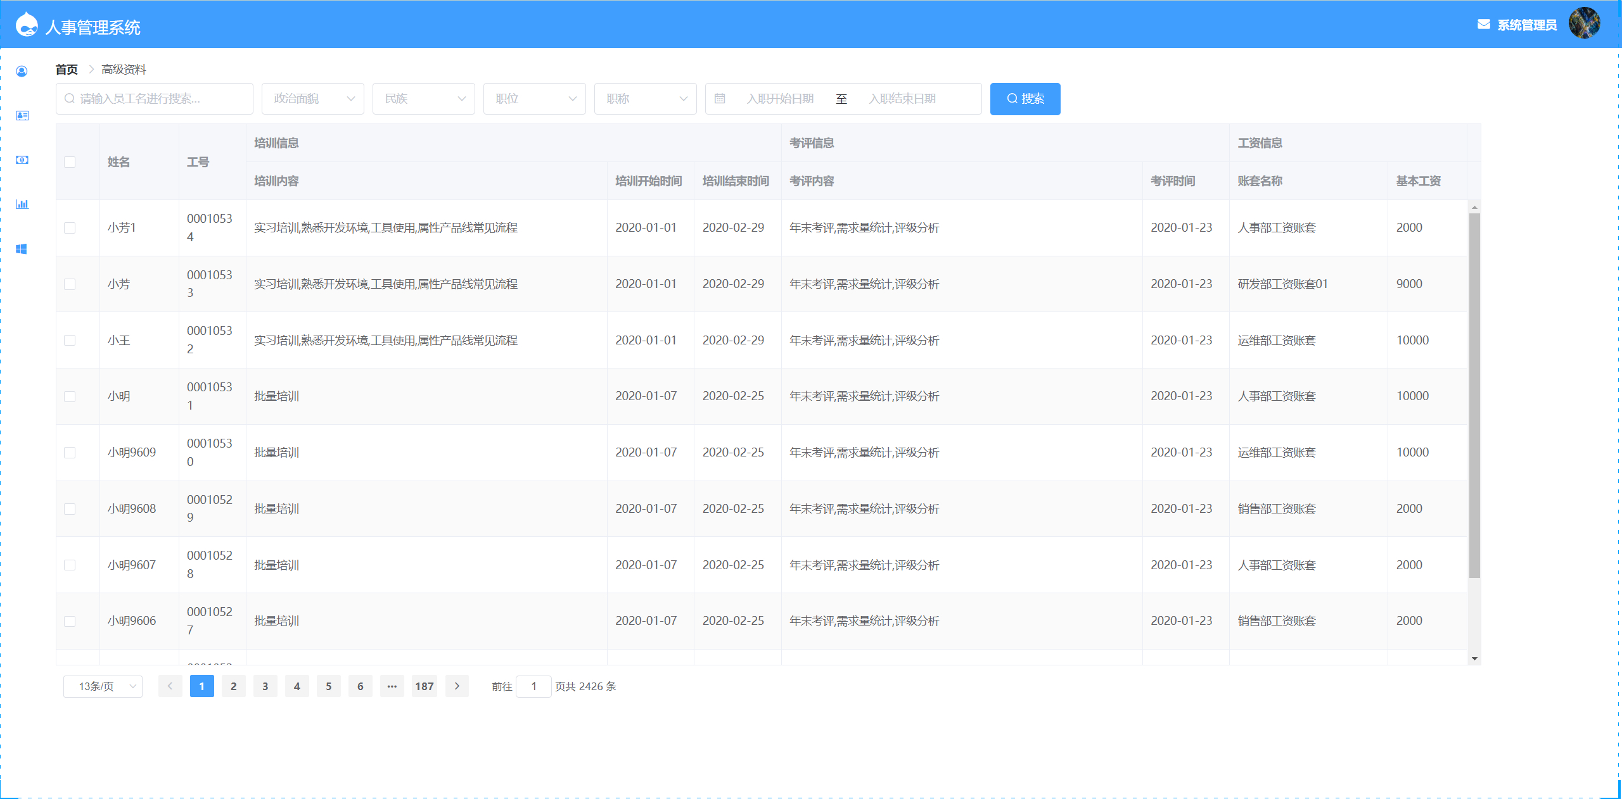Select the checkbox for row 小明9608
This screenshot has height=799, width=1622.
tap(70, 509)
